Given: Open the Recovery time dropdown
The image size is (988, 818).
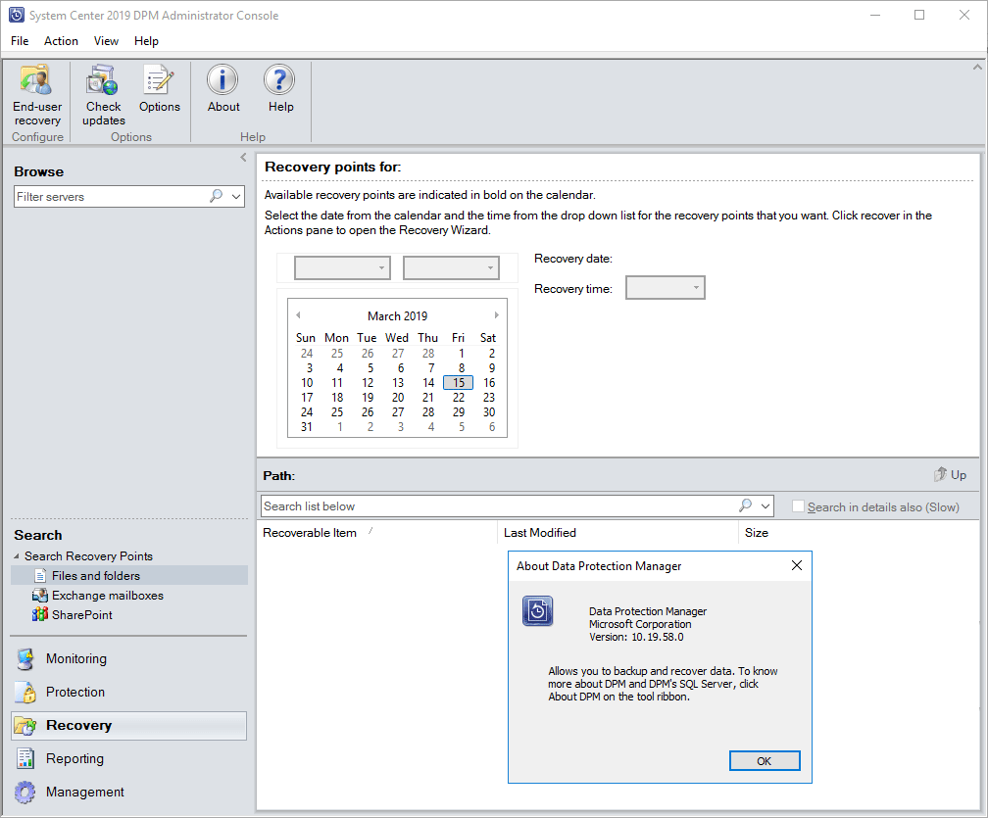Looking at the screenshot, I should point(666,288).
